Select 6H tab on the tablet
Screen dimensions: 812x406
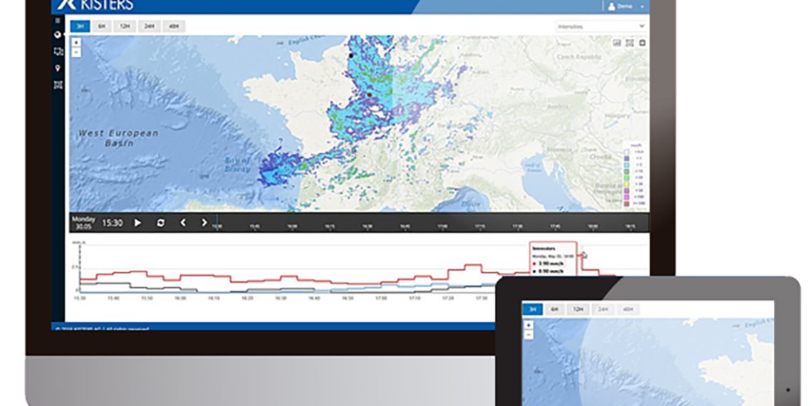tap(554, 310)
